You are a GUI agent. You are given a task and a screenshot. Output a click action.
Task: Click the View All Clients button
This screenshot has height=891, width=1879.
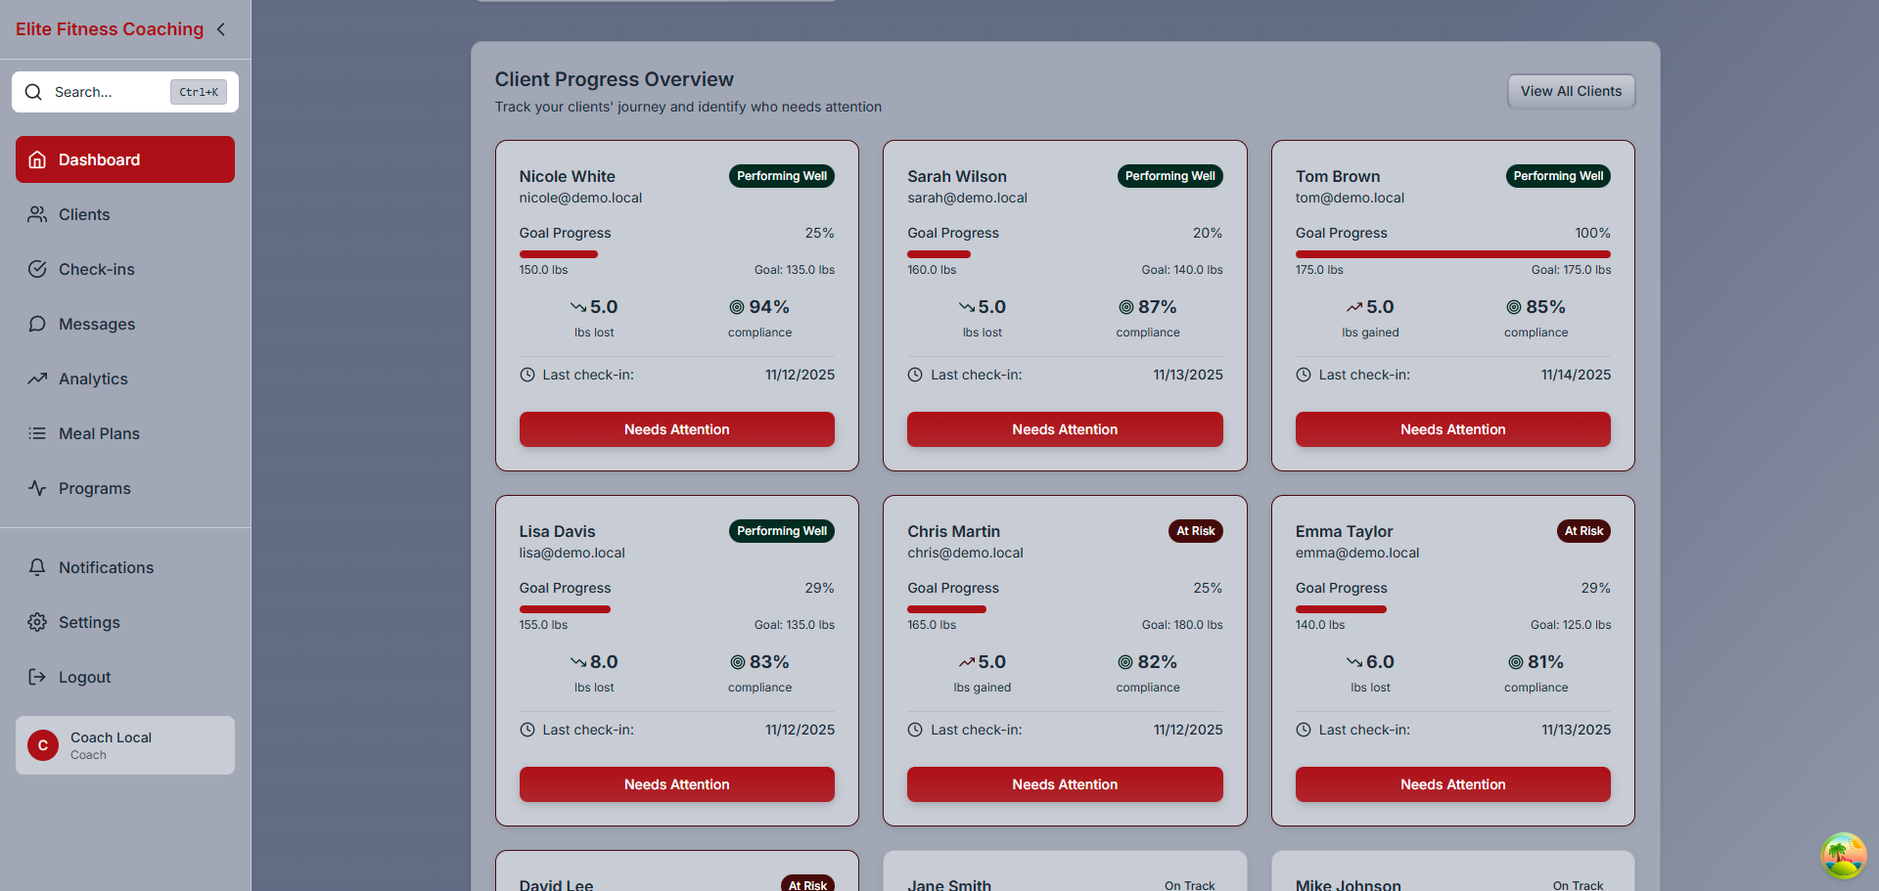1571,91
